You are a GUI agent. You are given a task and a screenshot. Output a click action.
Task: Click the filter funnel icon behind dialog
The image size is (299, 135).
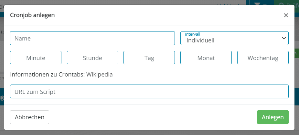259,3
